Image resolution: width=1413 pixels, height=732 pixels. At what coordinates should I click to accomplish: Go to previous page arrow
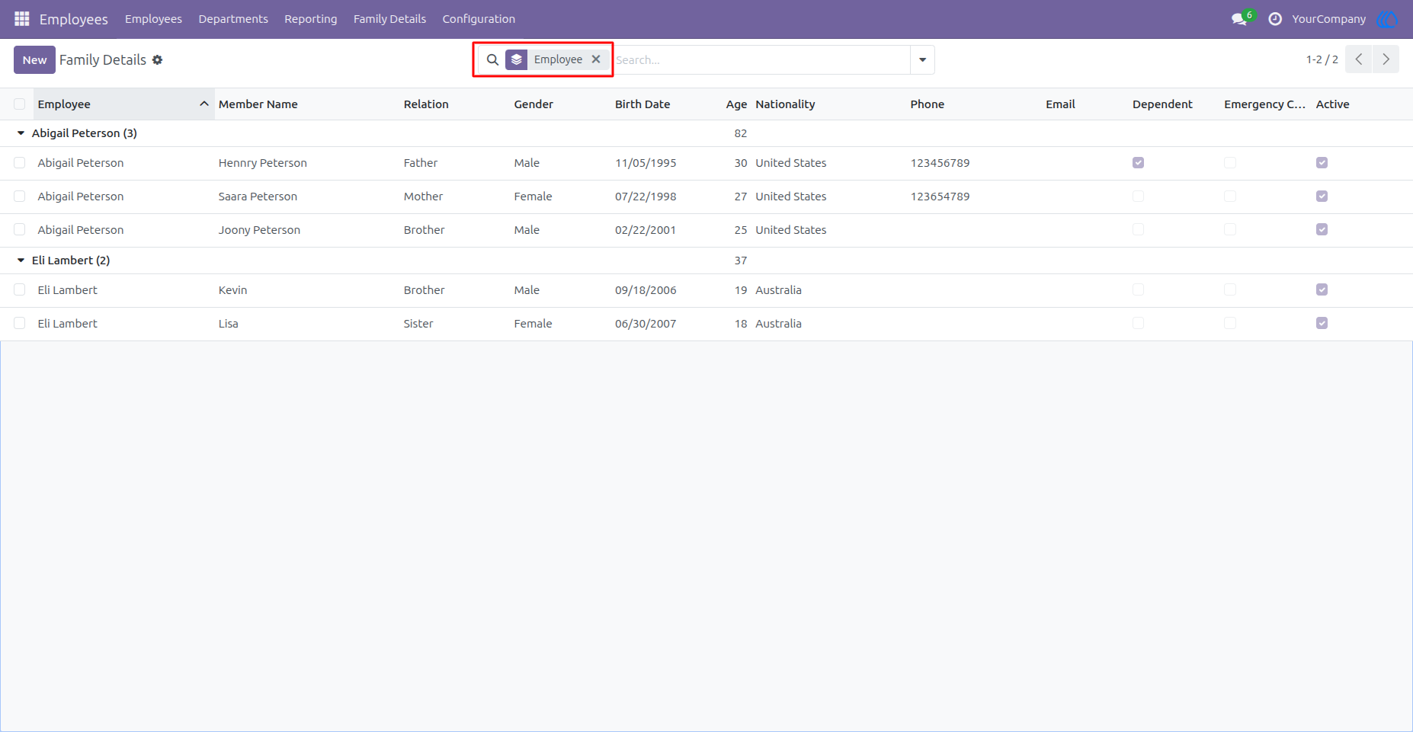[x=1359, y=59]
